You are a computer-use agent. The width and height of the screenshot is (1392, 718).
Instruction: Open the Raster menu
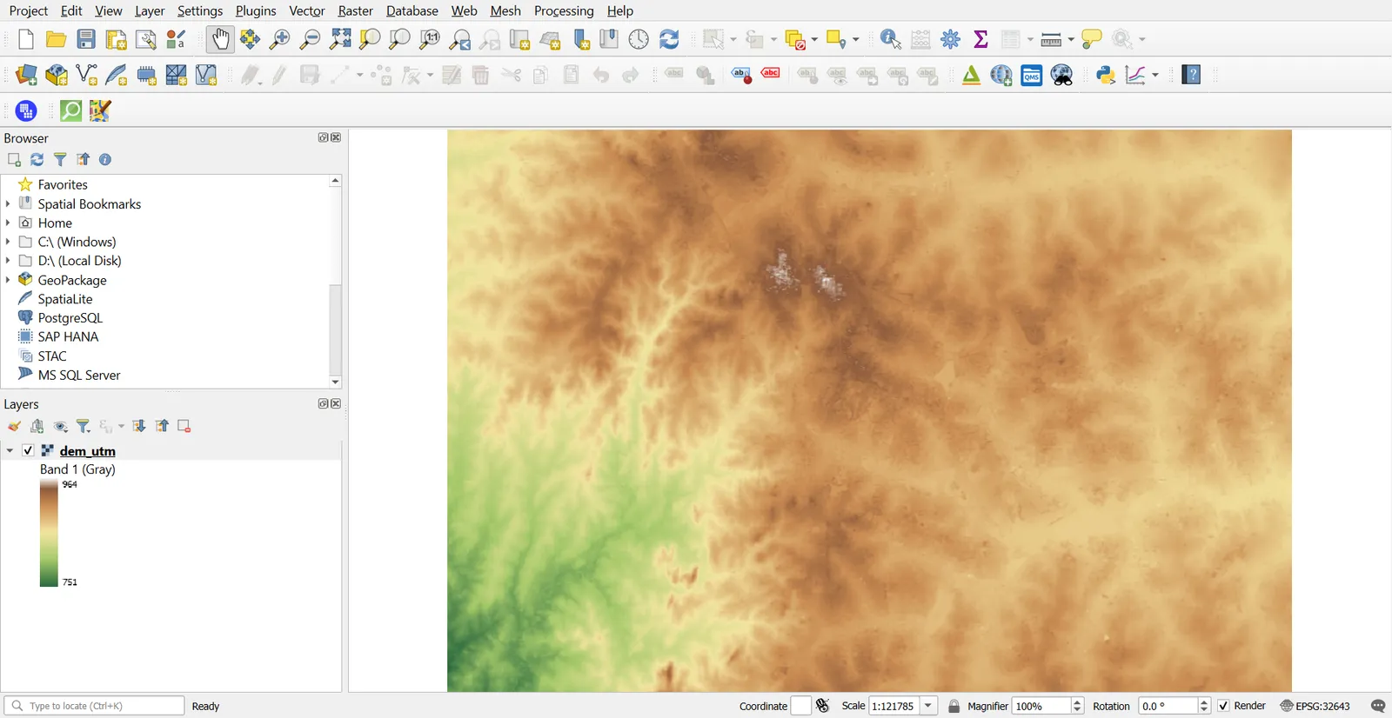pyautogui.click(x=355, y=10)
